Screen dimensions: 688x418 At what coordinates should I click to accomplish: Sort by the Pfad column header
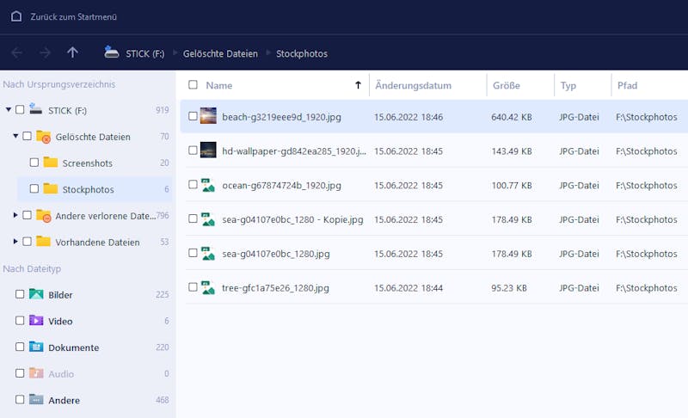click(627, 85)
